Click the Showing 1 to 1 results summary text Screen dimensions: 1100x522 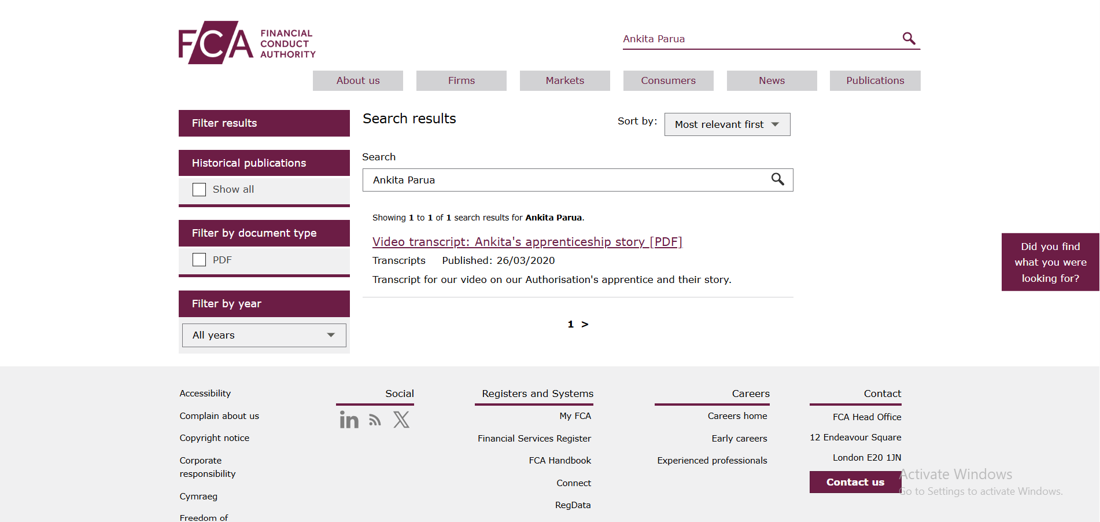click(478, 218)
